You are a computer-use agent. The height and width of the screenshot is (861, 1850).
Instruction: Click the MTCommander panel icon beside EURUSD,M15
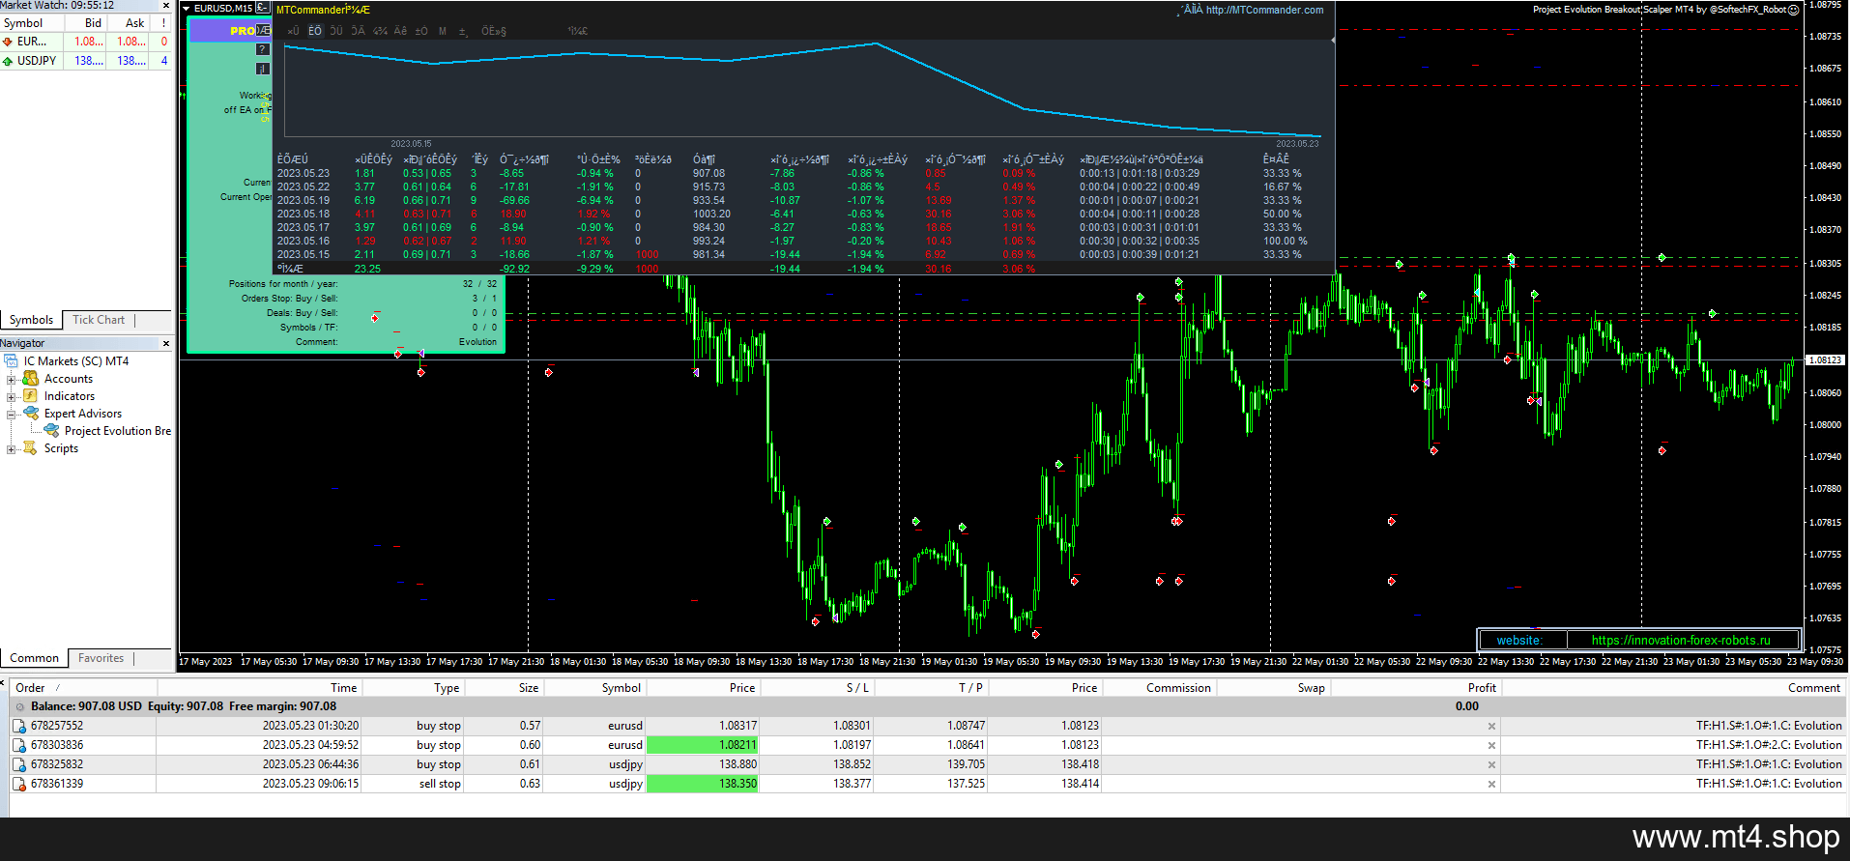point(262,8)
